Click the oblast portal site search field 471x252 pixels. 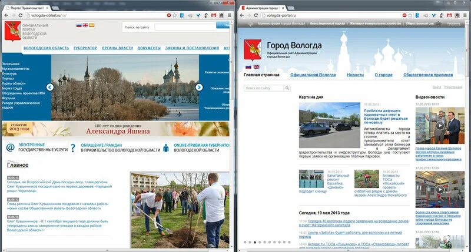coord(185,27)
